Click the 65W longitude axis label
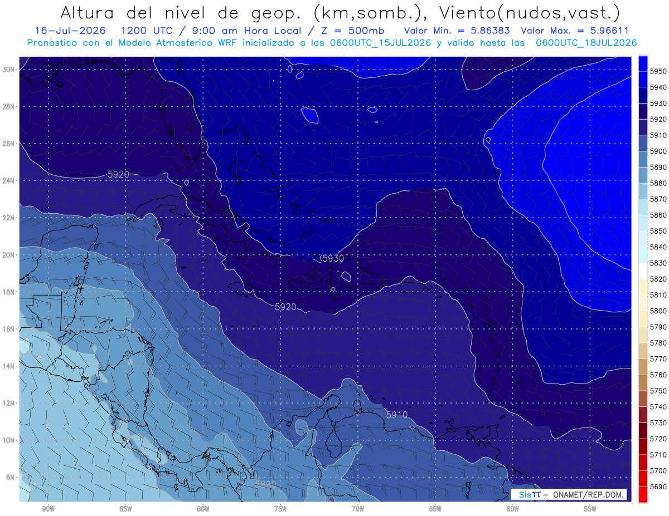669x516 pixels. (x=435, y=509)
